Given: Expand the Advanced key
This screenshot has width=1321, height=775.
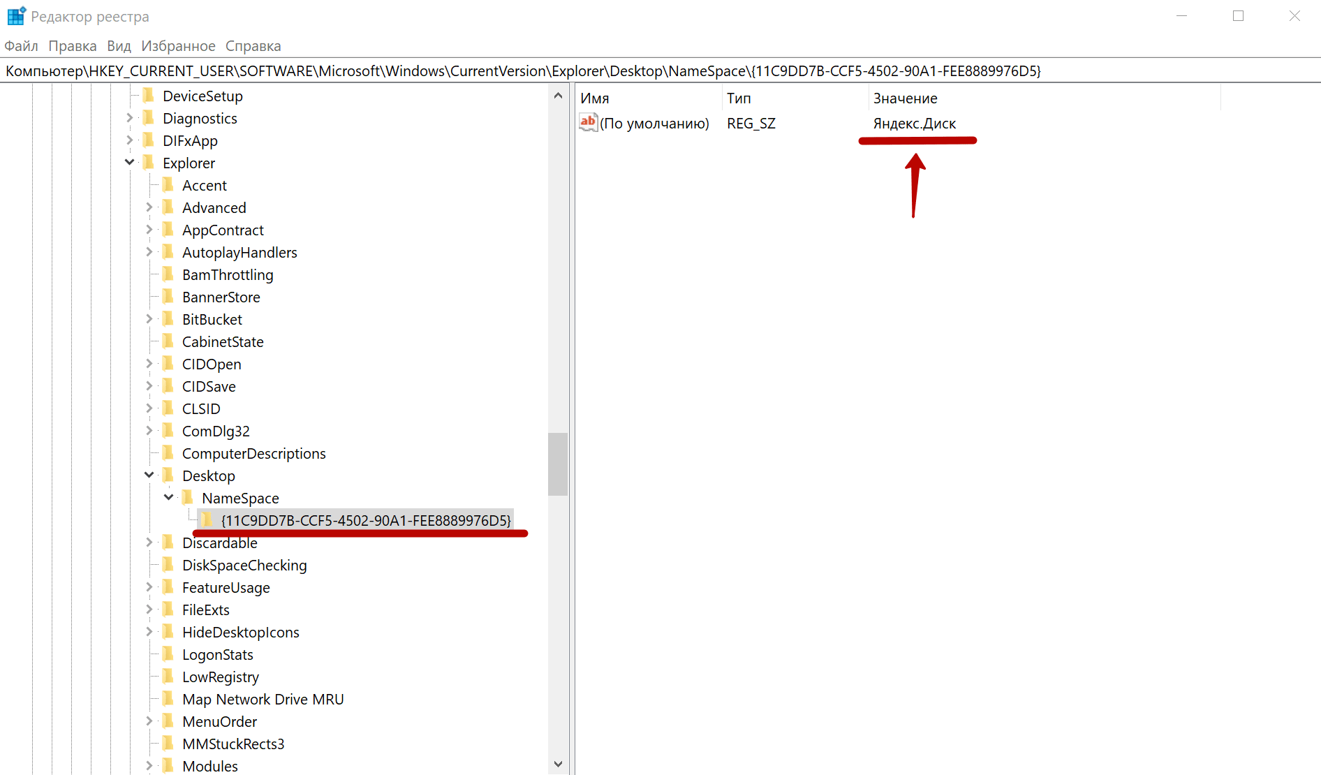Looking at the screenshot, I should (x=149, y=207).
